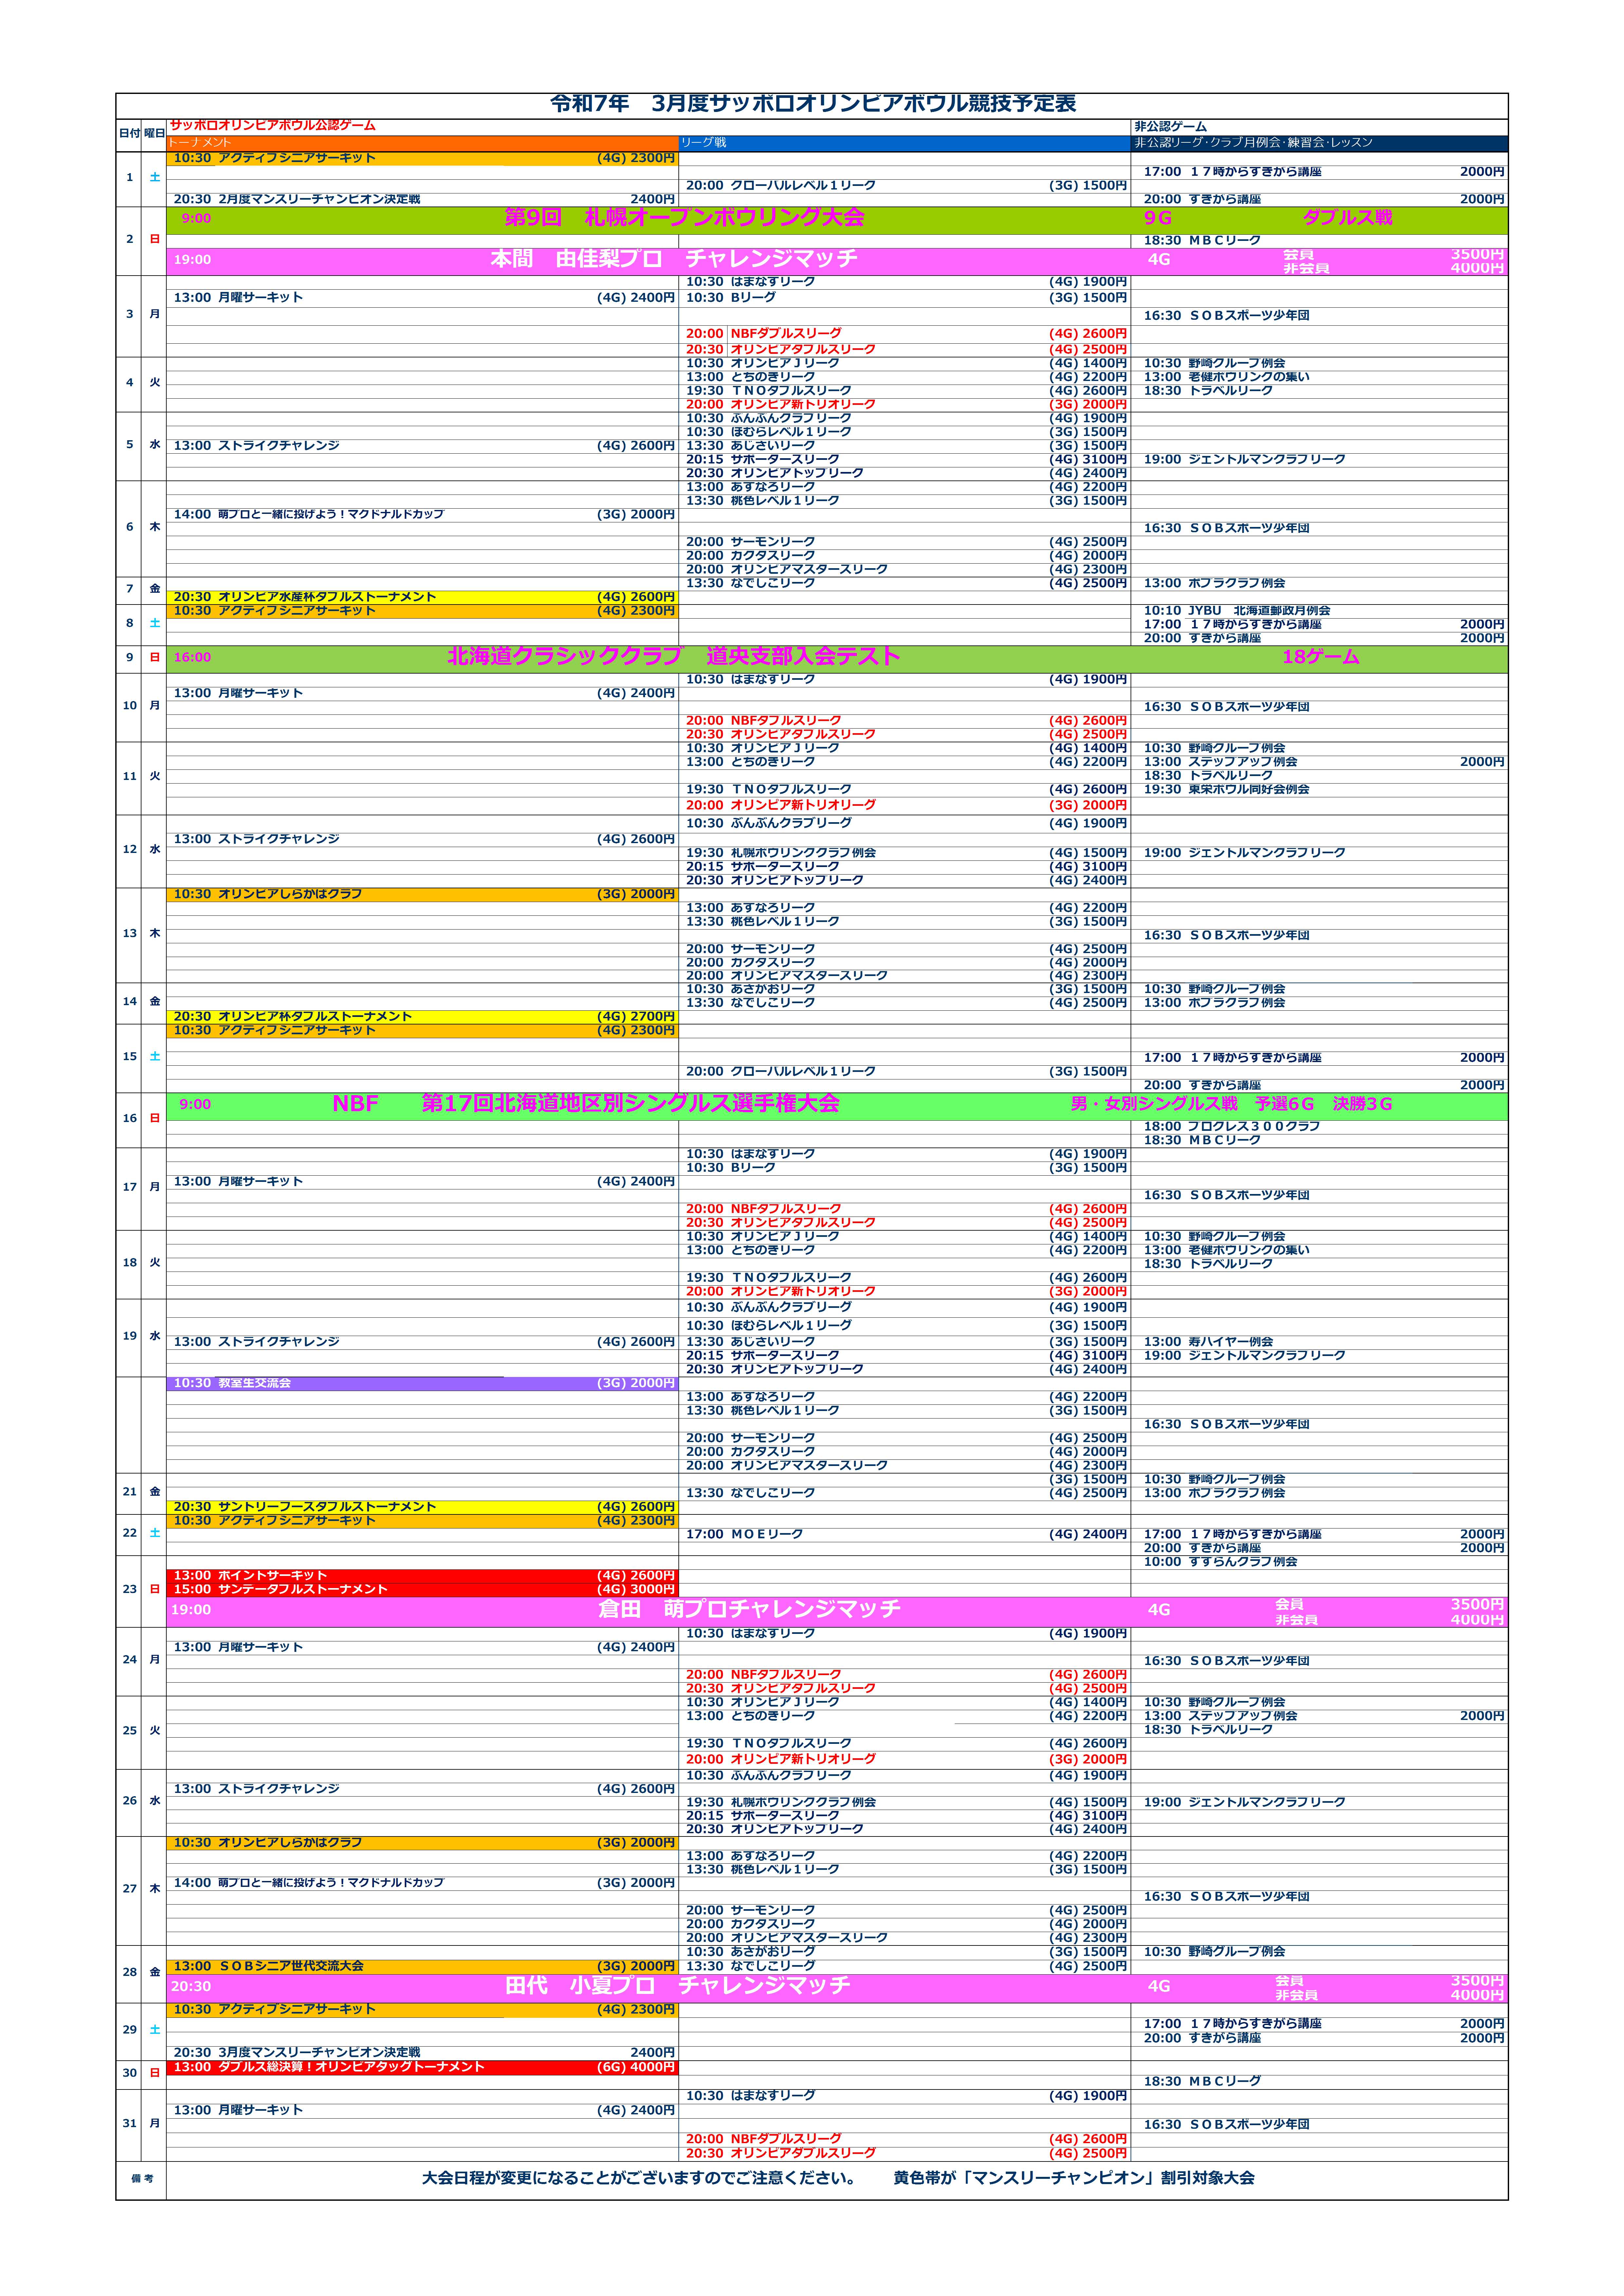Select the blue "リーグ戦" header cell
Viewport: 1624px width, 2296px height.
tap(905, 143)
